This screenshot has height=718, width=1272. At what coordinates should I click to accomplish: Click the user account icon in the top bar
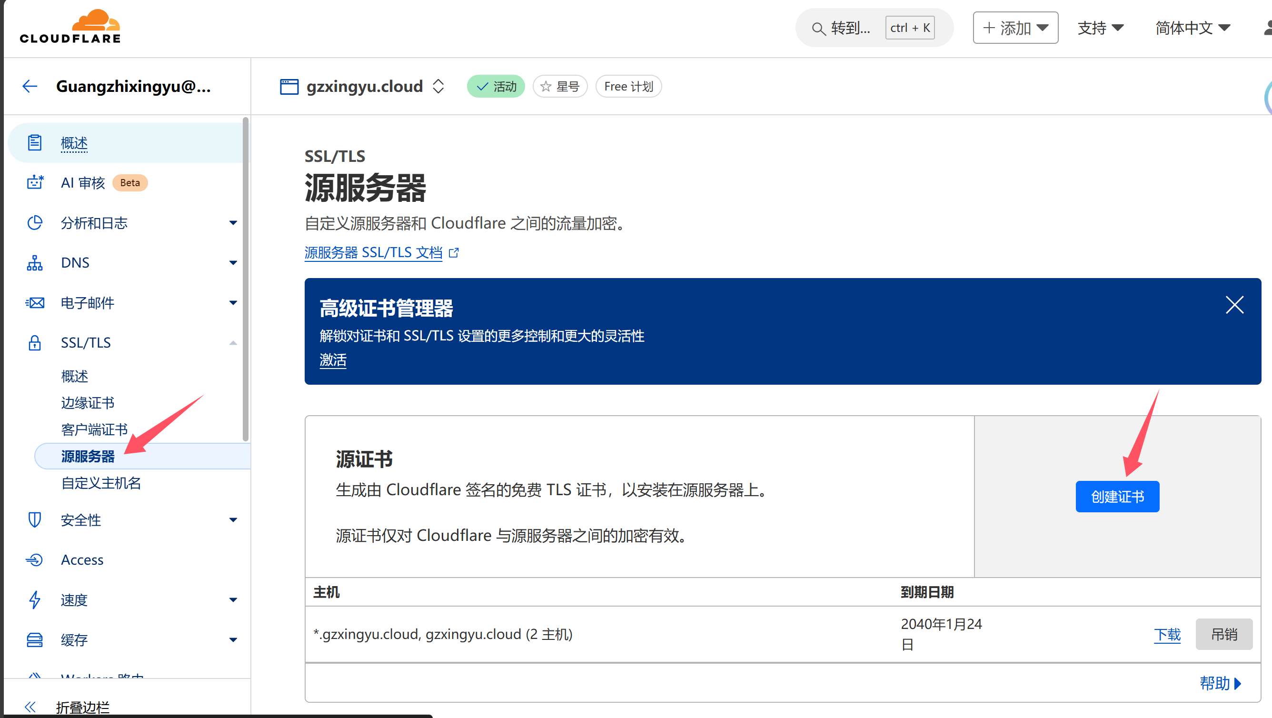click(x=1267, y=28)
